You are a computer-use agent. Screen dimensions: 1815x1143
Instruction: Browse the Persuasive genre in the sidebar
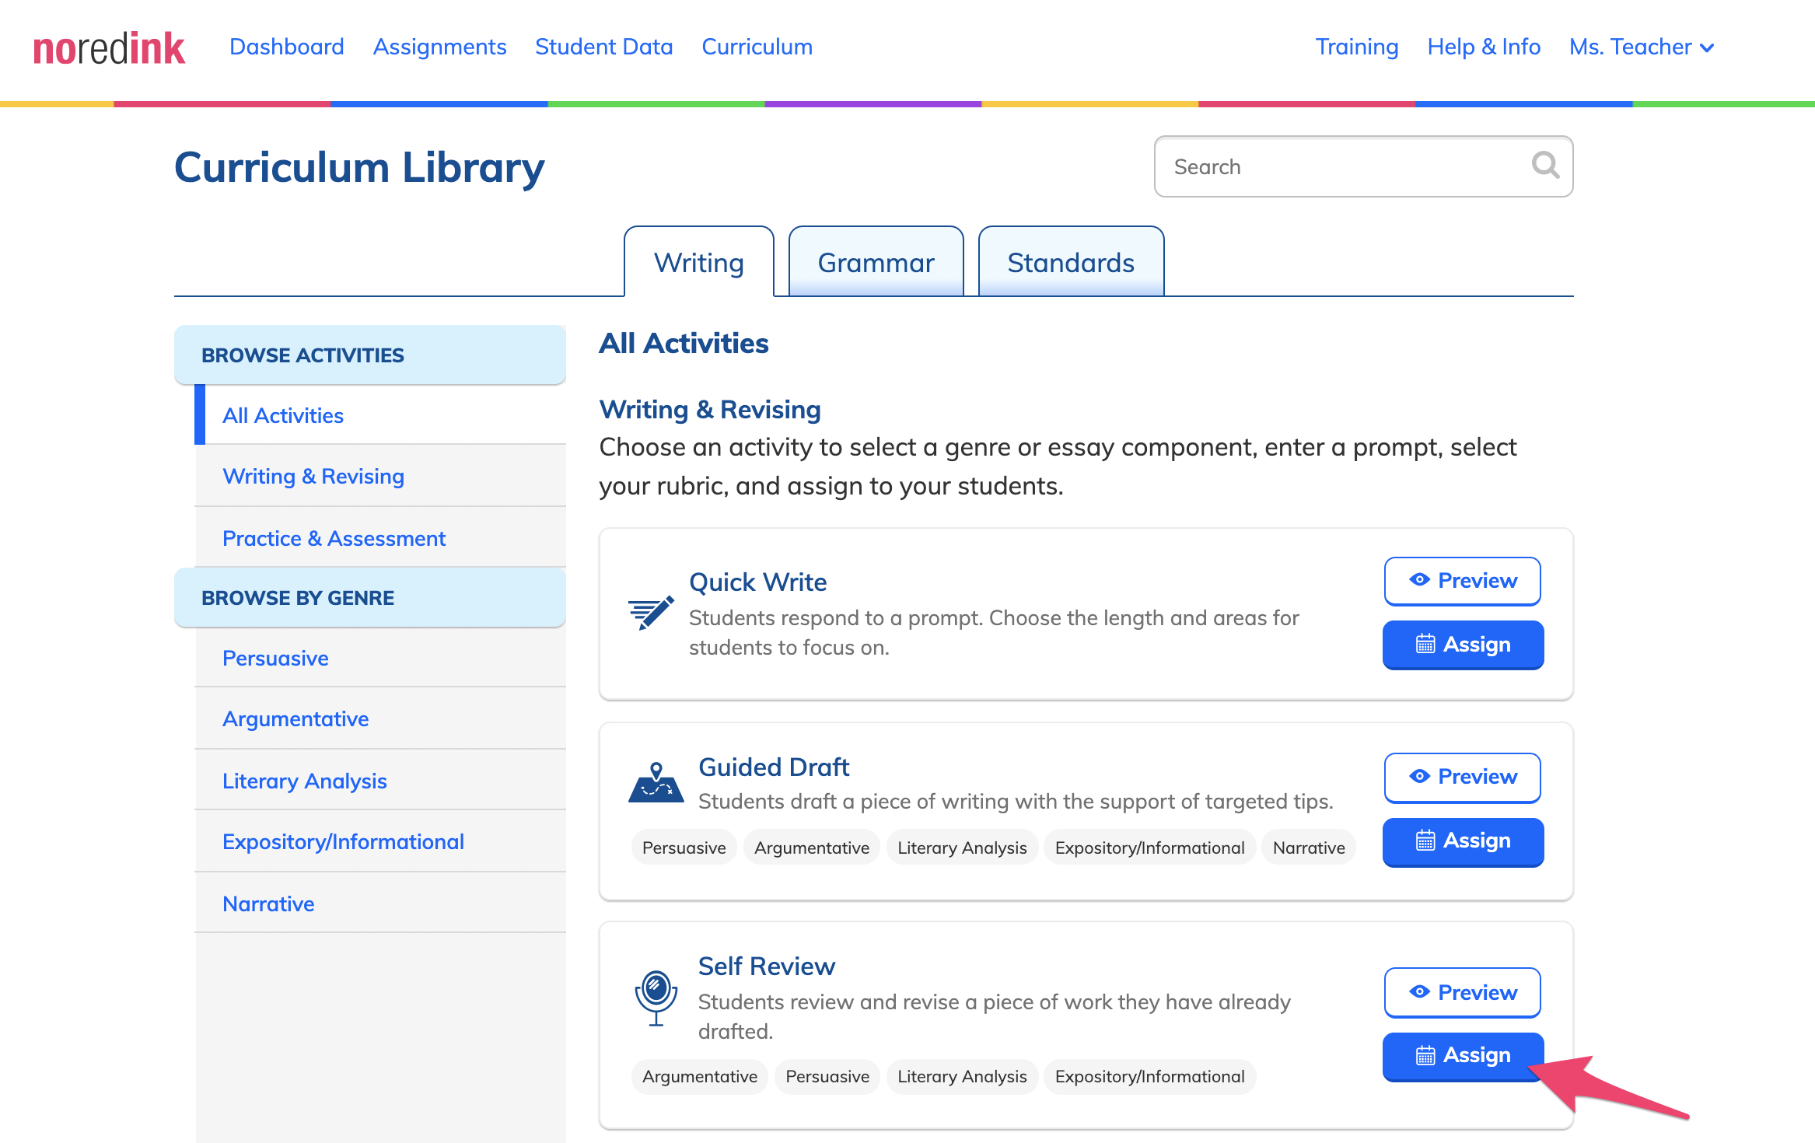380,658
